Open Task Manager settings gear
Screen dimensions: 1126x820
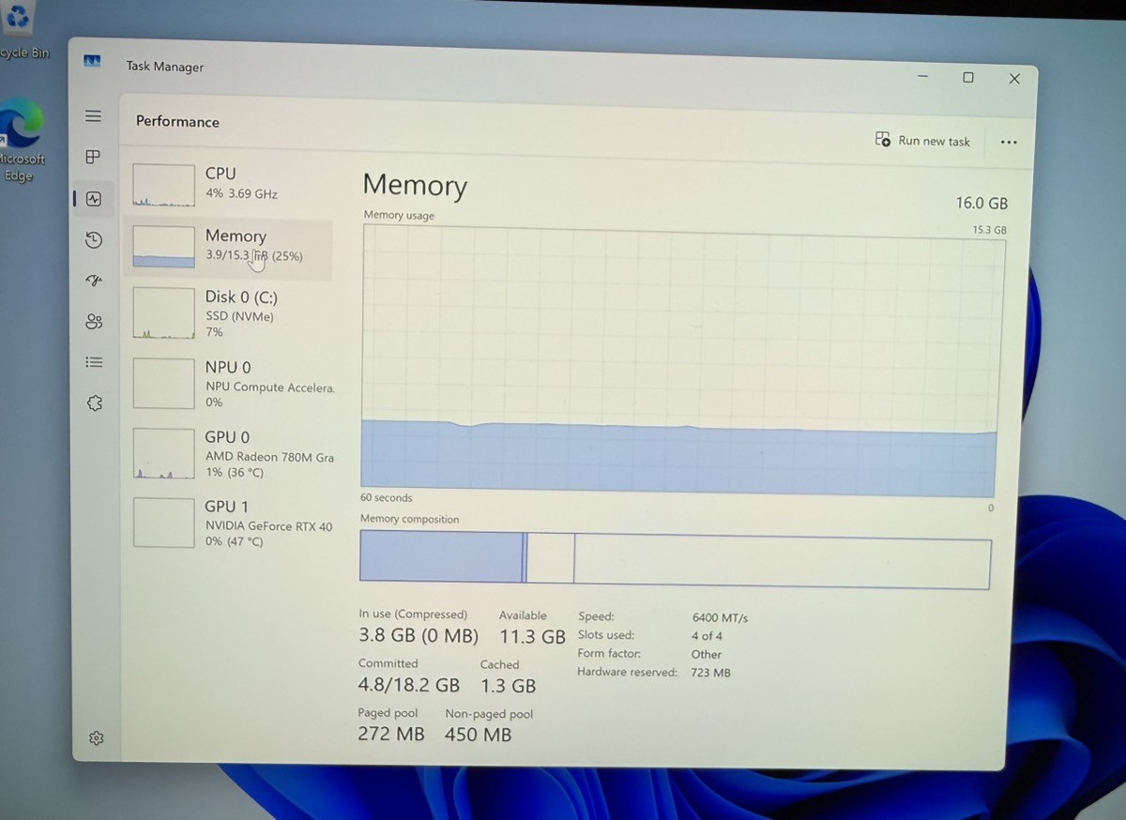tap(96, 738)
